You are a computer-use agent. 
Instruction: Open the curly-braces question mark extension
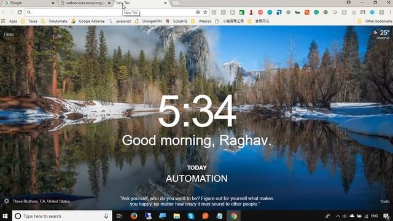[363, 12]
